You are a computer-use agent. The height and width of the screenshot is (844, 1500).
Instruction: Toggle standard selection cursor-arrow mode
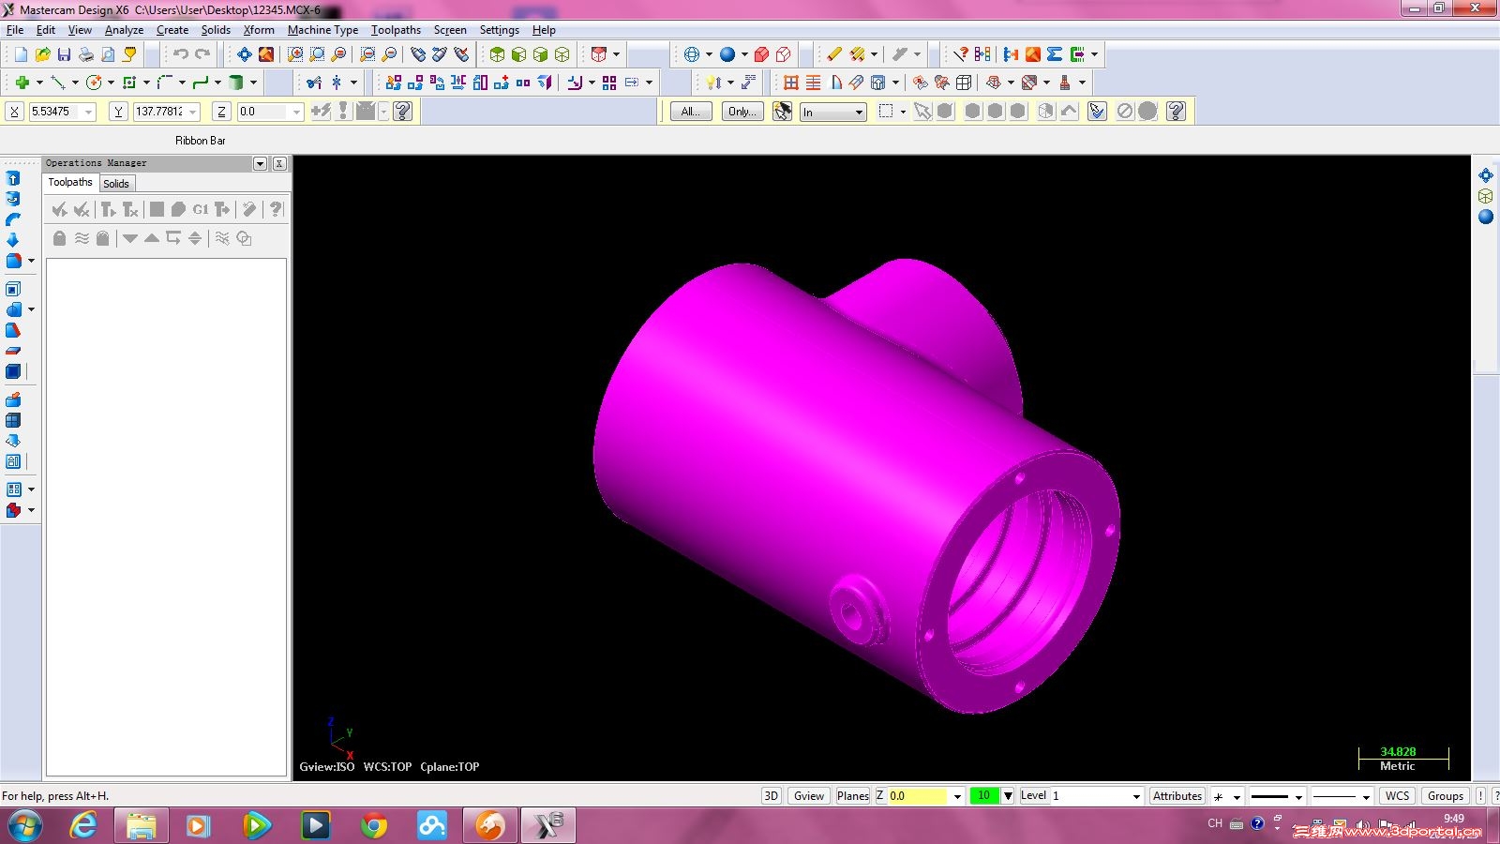tap(782, 112)
